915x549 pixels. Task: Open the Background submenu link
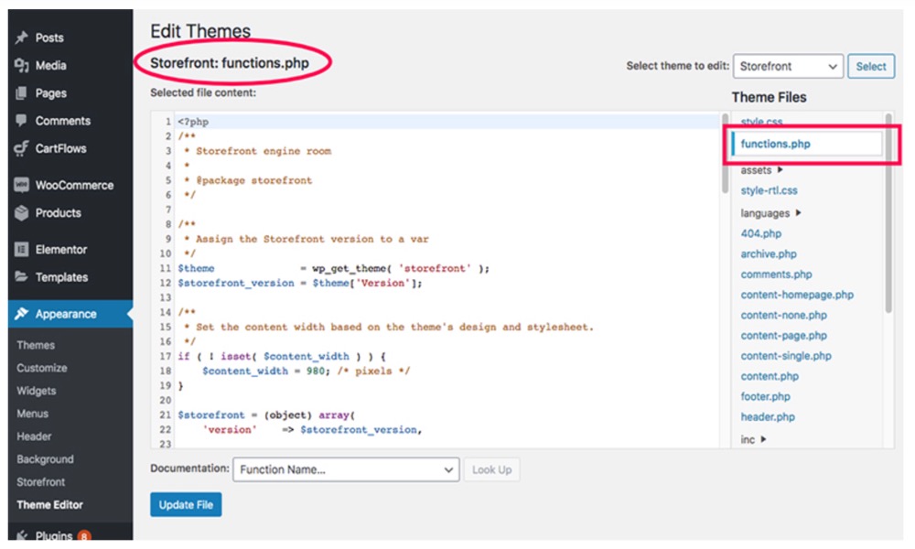point(45,458)
